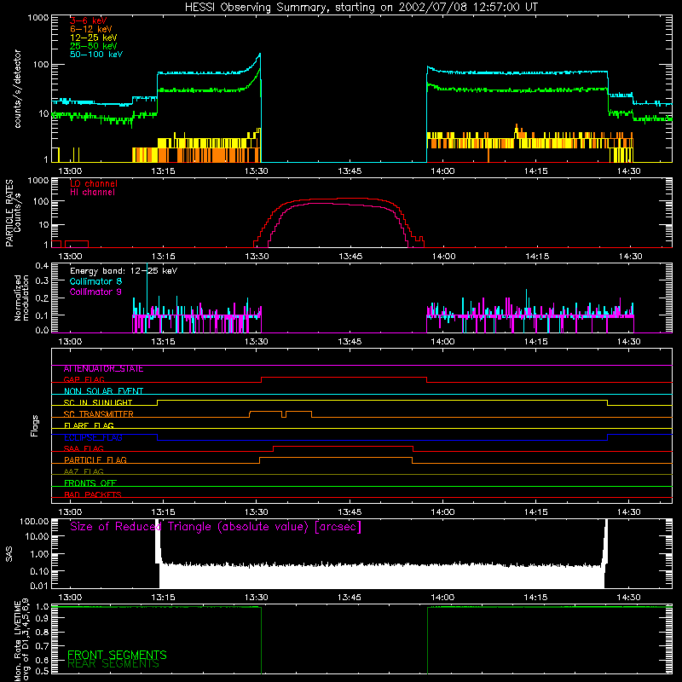Click the 'counts/s/detector' vertical axis label
682x682 pixels.
(x=17, y=89)
